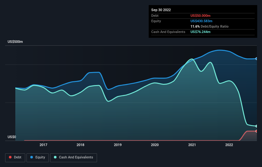The height and width of the screenshot is (167, 262).
Task: Click the Debt row label in tooltip
Action: point(155,16)
